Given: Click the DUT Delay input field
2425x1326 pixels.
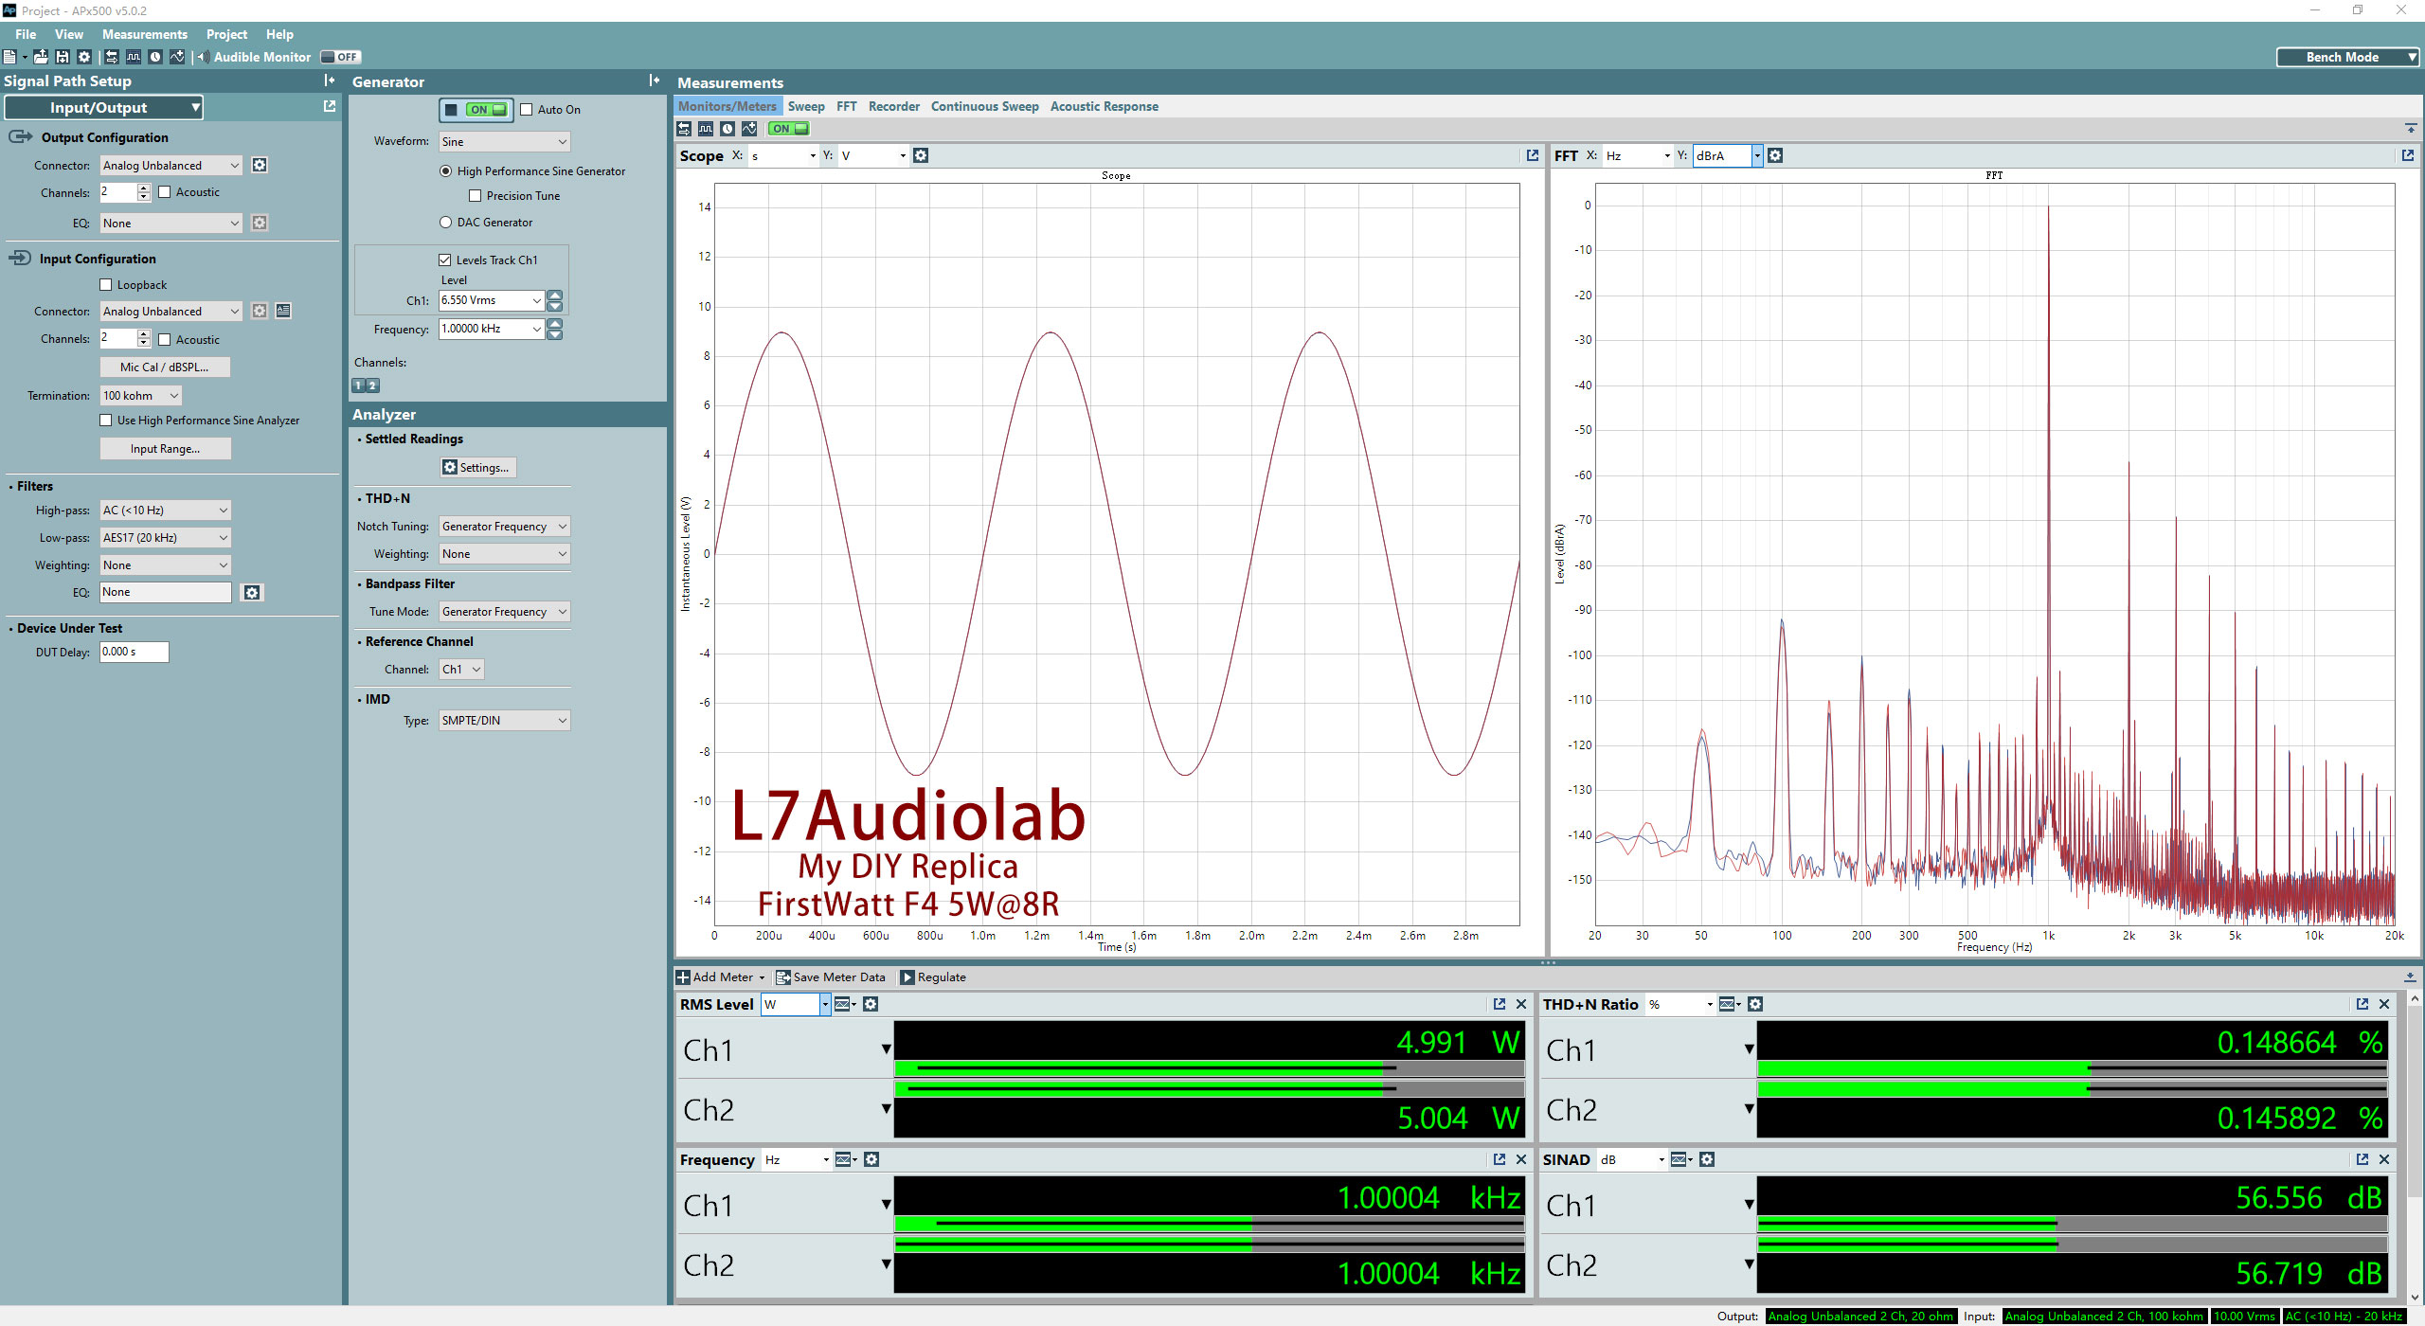Looking at the screenshot, I should click(x=135, y=652).
